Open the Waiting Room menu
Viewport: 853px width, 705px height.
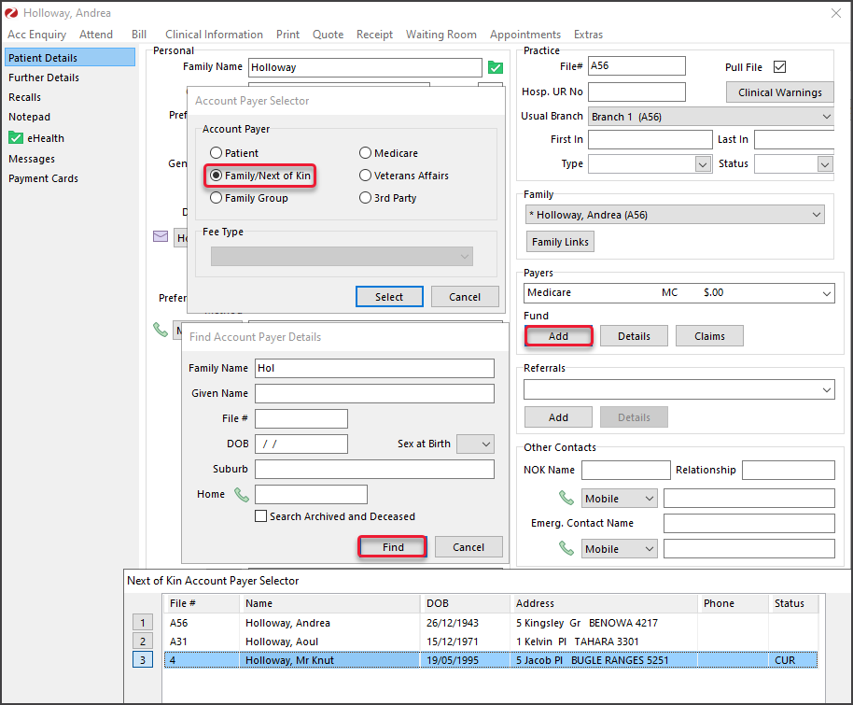[x=440, y=35]
